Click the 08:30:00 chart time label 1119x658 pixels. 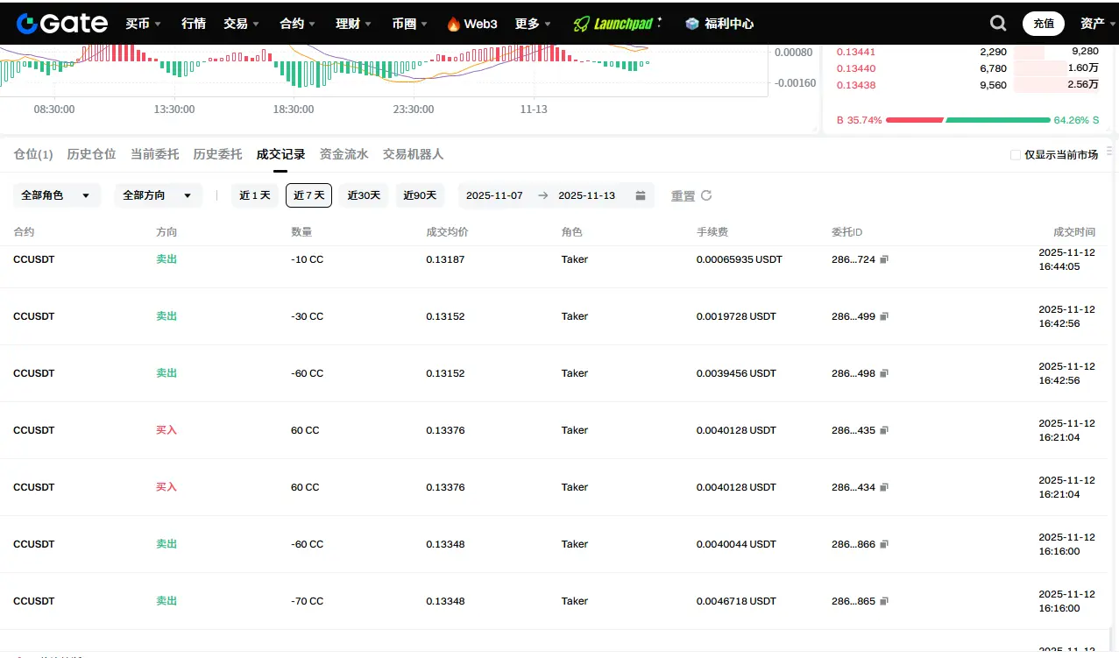point(54,110)
